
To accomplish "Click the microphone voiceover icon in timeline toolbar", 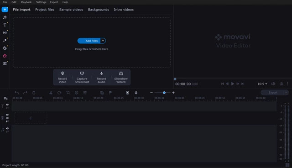I will coord(136,93).
